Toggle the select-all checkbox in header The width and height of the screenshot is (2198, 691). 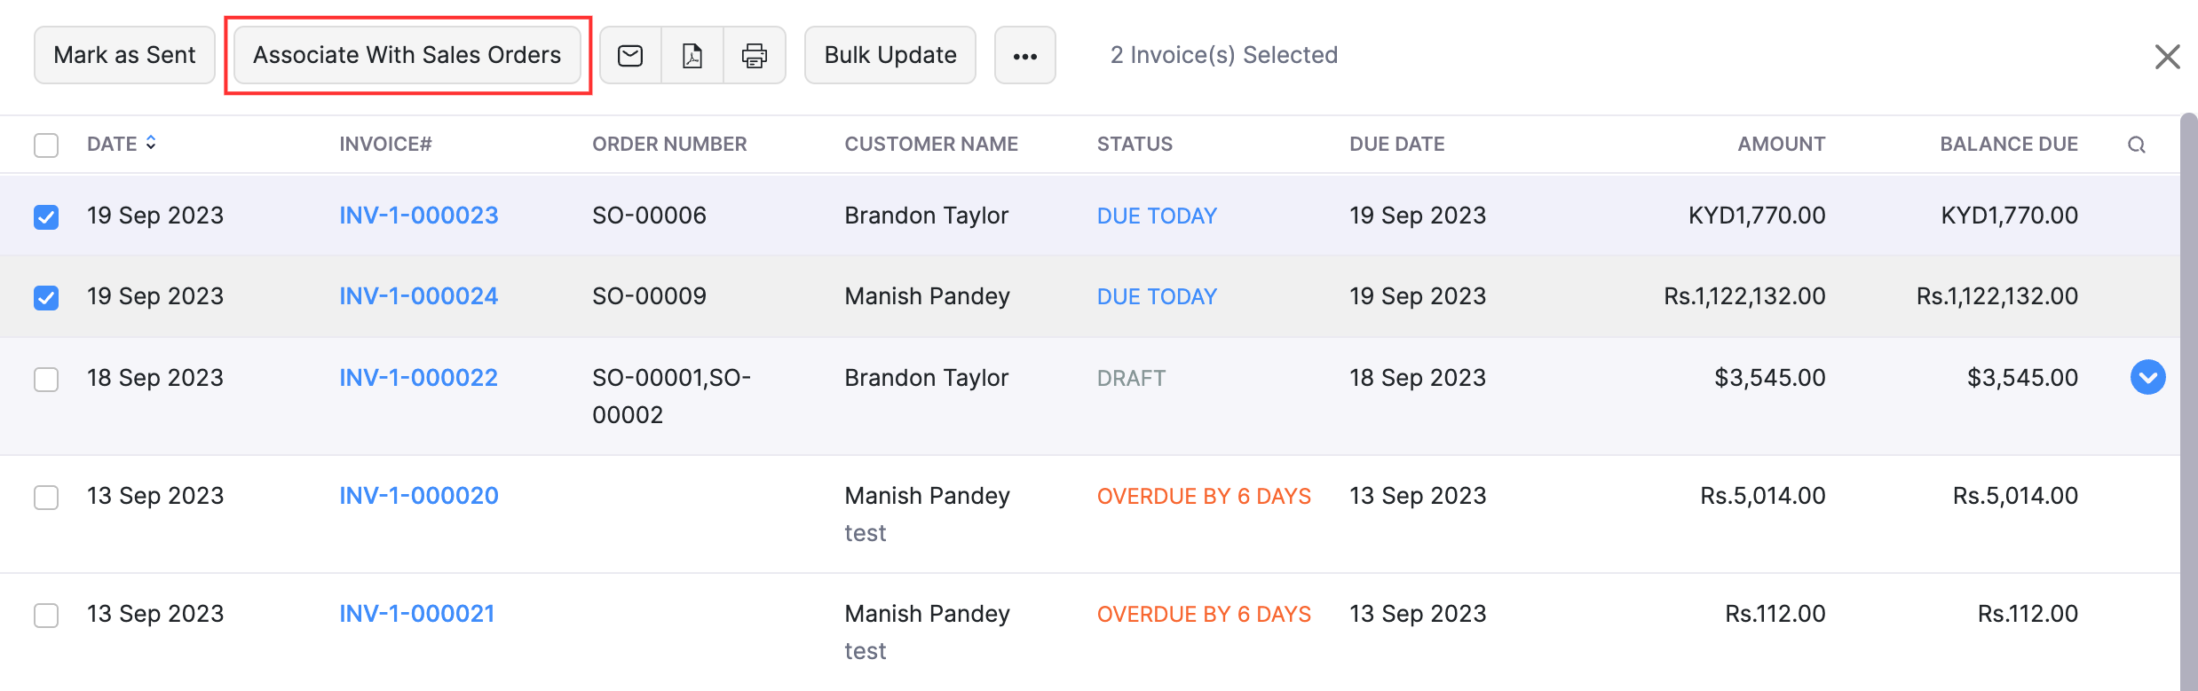coord(46,144)
